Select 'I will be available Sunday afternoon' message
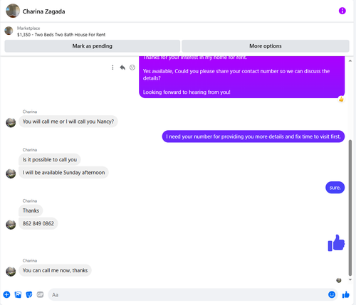 pos(63,173)
